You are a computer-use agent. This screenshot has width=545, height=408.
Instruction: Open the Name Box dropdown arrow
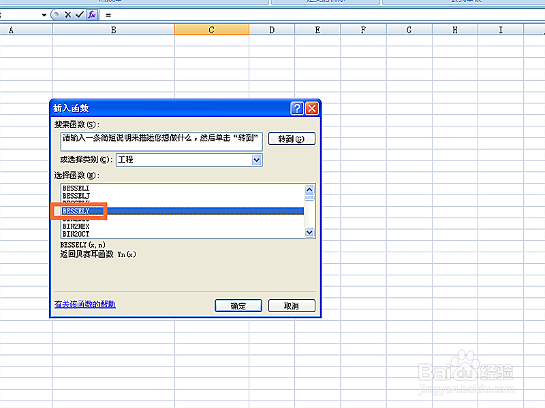point(44,15)
